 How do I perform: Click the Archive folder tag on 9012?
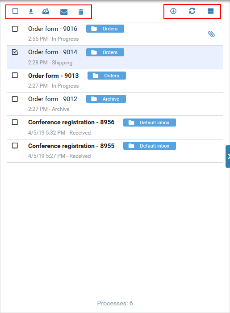(106, 99)
